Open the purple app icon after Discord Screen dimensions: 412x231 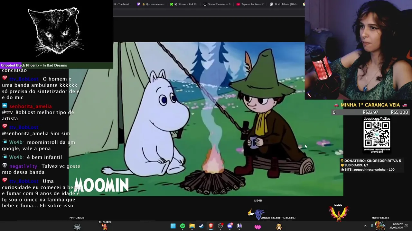pyautogui.click(x=239, y=226)
